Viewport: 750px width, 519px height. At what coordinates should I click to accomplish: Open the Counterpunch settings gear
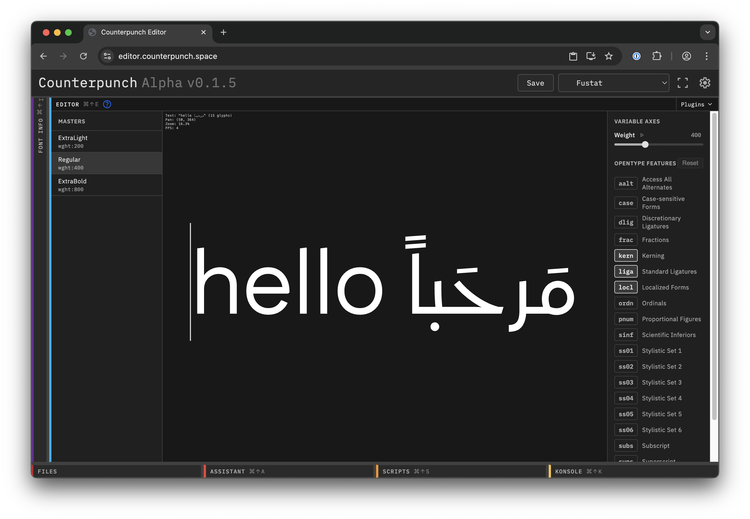click(x=705, y=83)
